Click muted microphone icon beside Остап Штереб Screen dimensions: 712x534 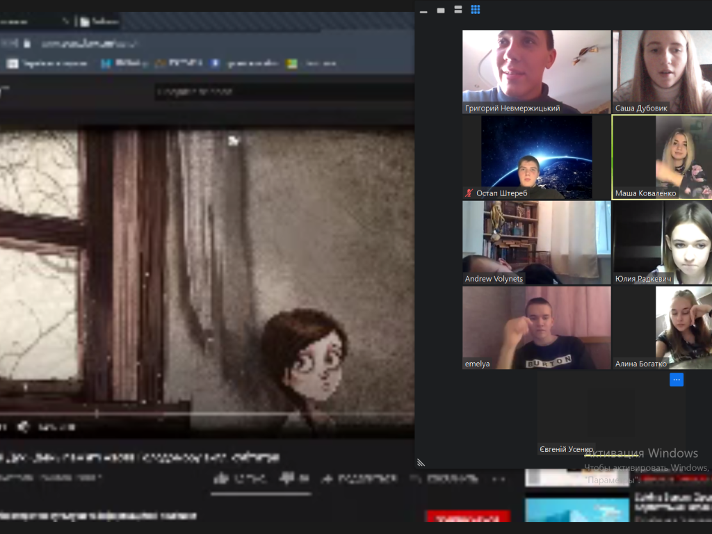(469, 193)
